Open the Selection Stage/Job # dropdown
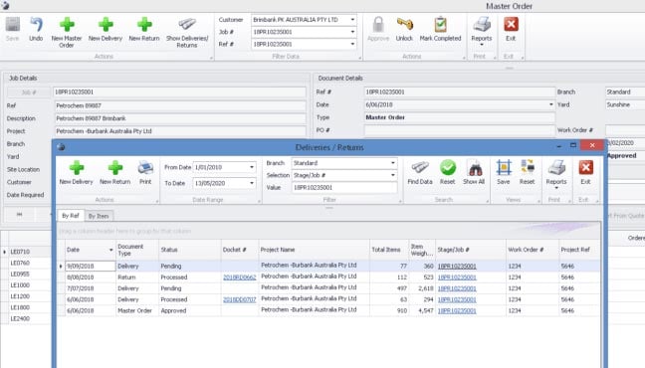The height and width of the screenshot is (368, 645). 393,175
